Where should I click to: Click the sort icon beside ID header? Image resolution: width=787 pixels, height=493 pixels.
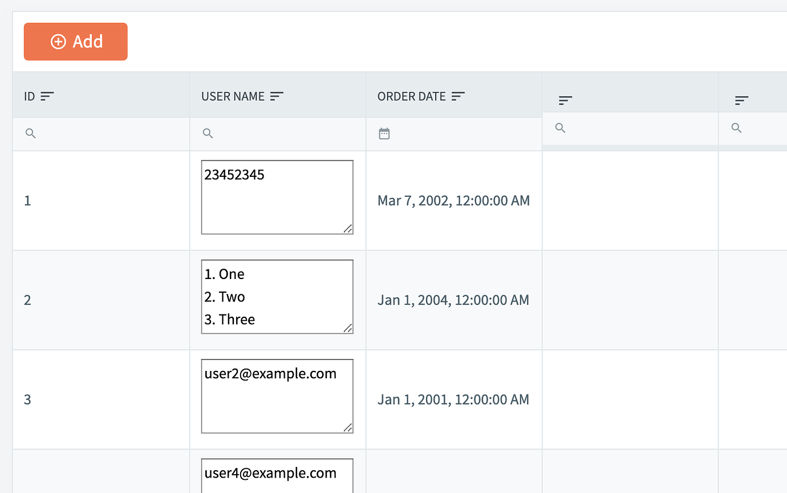(47, 96)
